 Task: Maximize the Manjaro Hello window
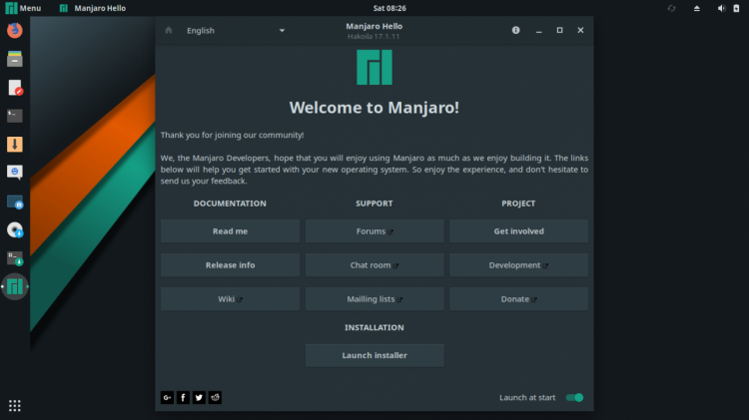560,30
